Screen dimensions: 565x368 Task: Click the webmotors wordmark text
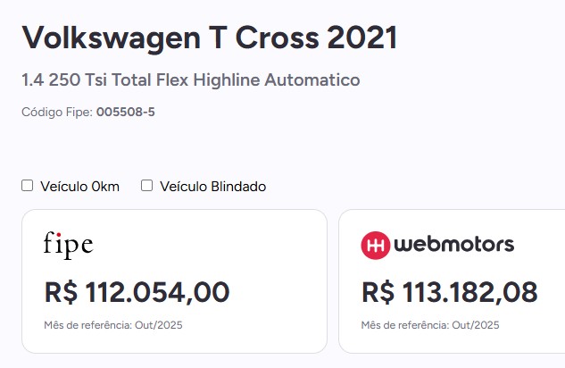pos(453,244)
